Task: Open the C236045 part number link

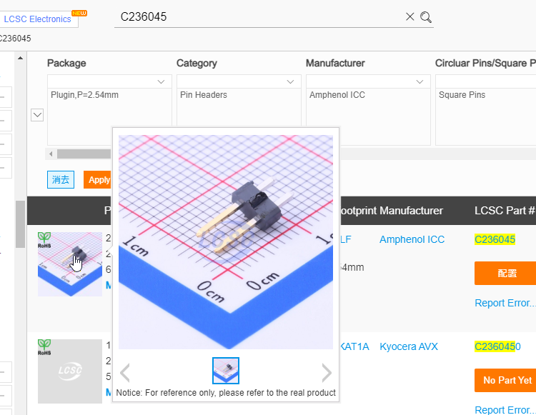Action: (x=495, y=239)
